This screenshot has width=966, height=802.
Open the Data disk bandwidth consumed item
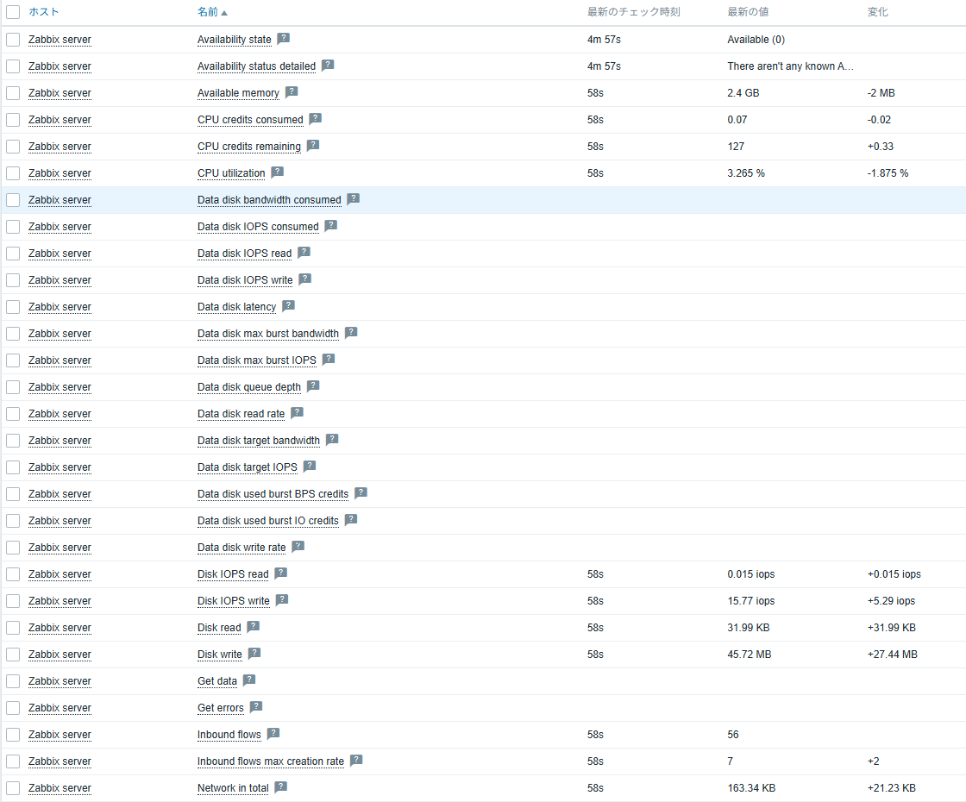tap(269, 200)
